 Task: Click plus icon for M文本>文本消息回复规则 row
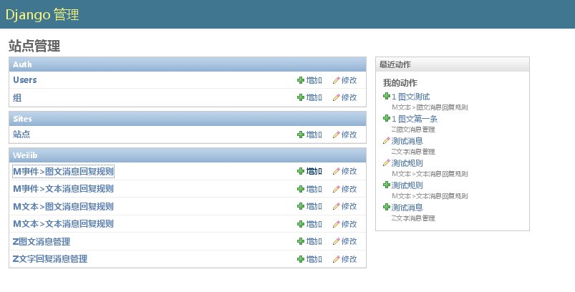(x=301, y=224)
